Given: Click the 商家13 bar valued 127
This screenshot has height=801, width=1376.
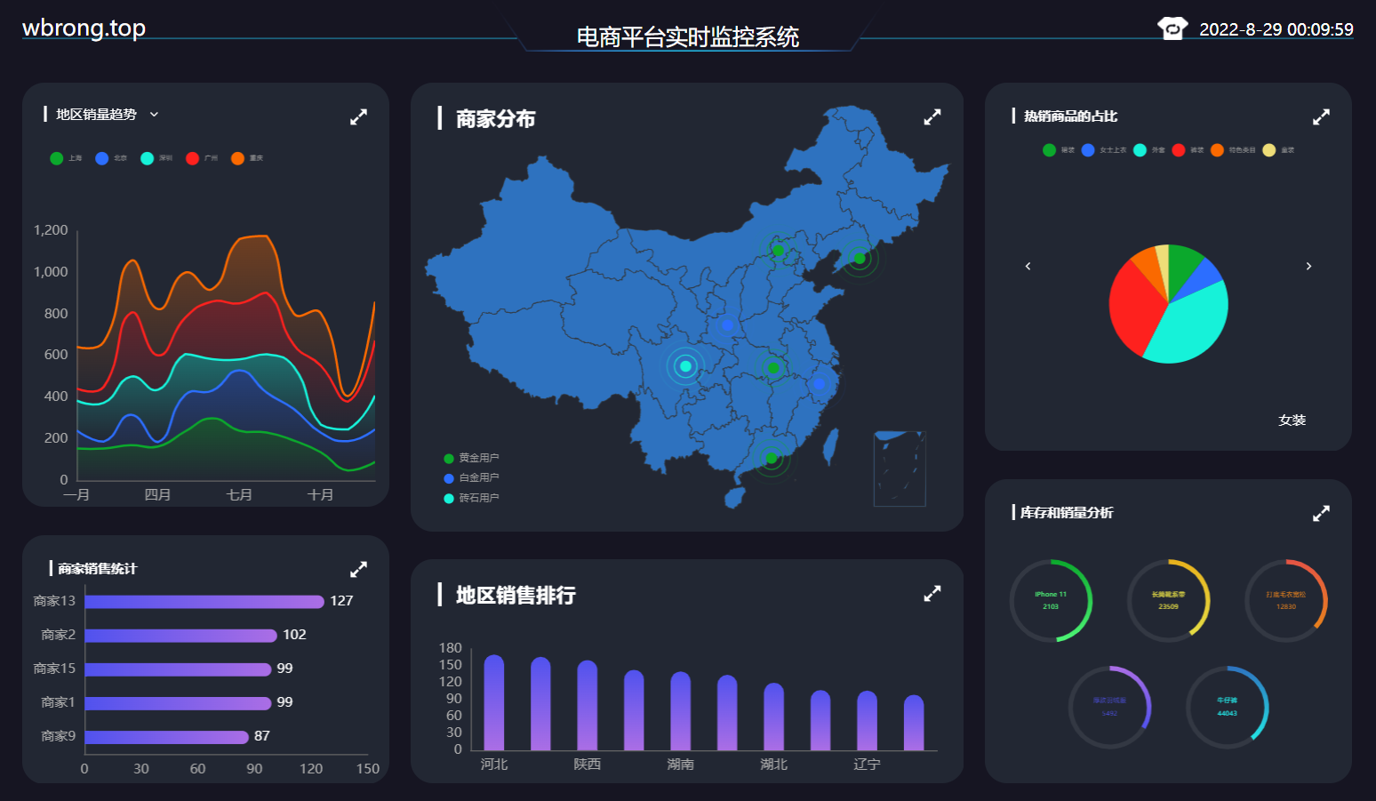Looking at the screenshot, I should point(204,602).
